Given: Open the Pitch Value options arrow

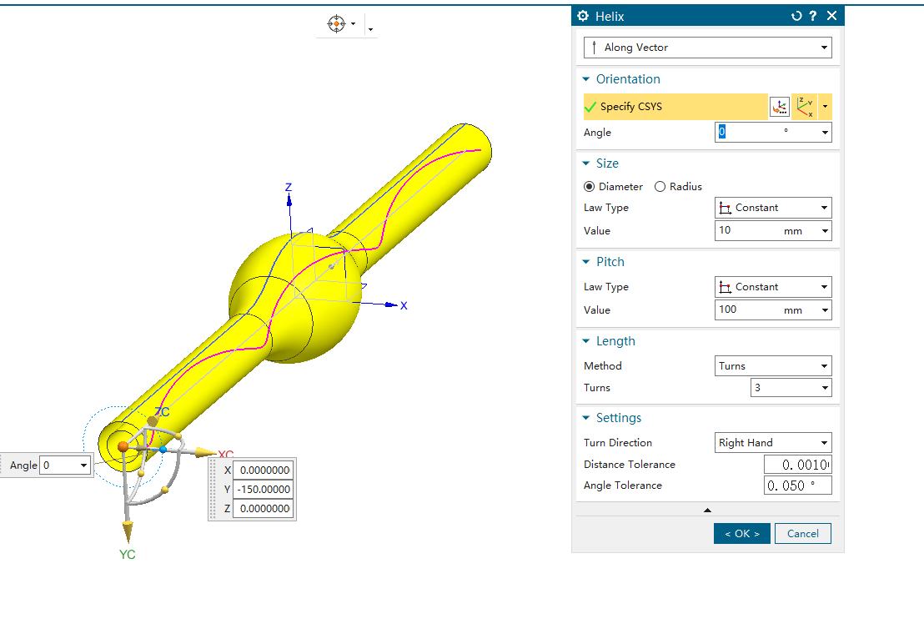Looking at the screenshot, I should pyautogui.click(x=825, y=310).
